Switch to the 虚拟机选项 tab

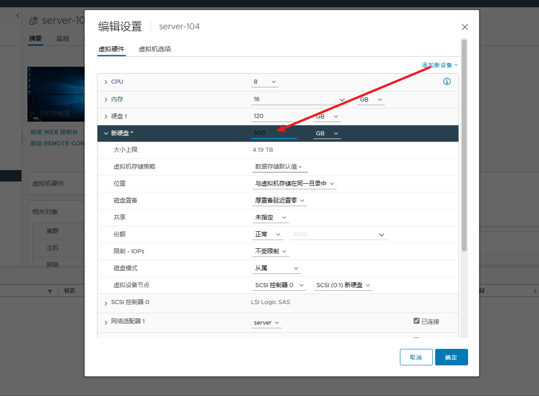point(155,49)
